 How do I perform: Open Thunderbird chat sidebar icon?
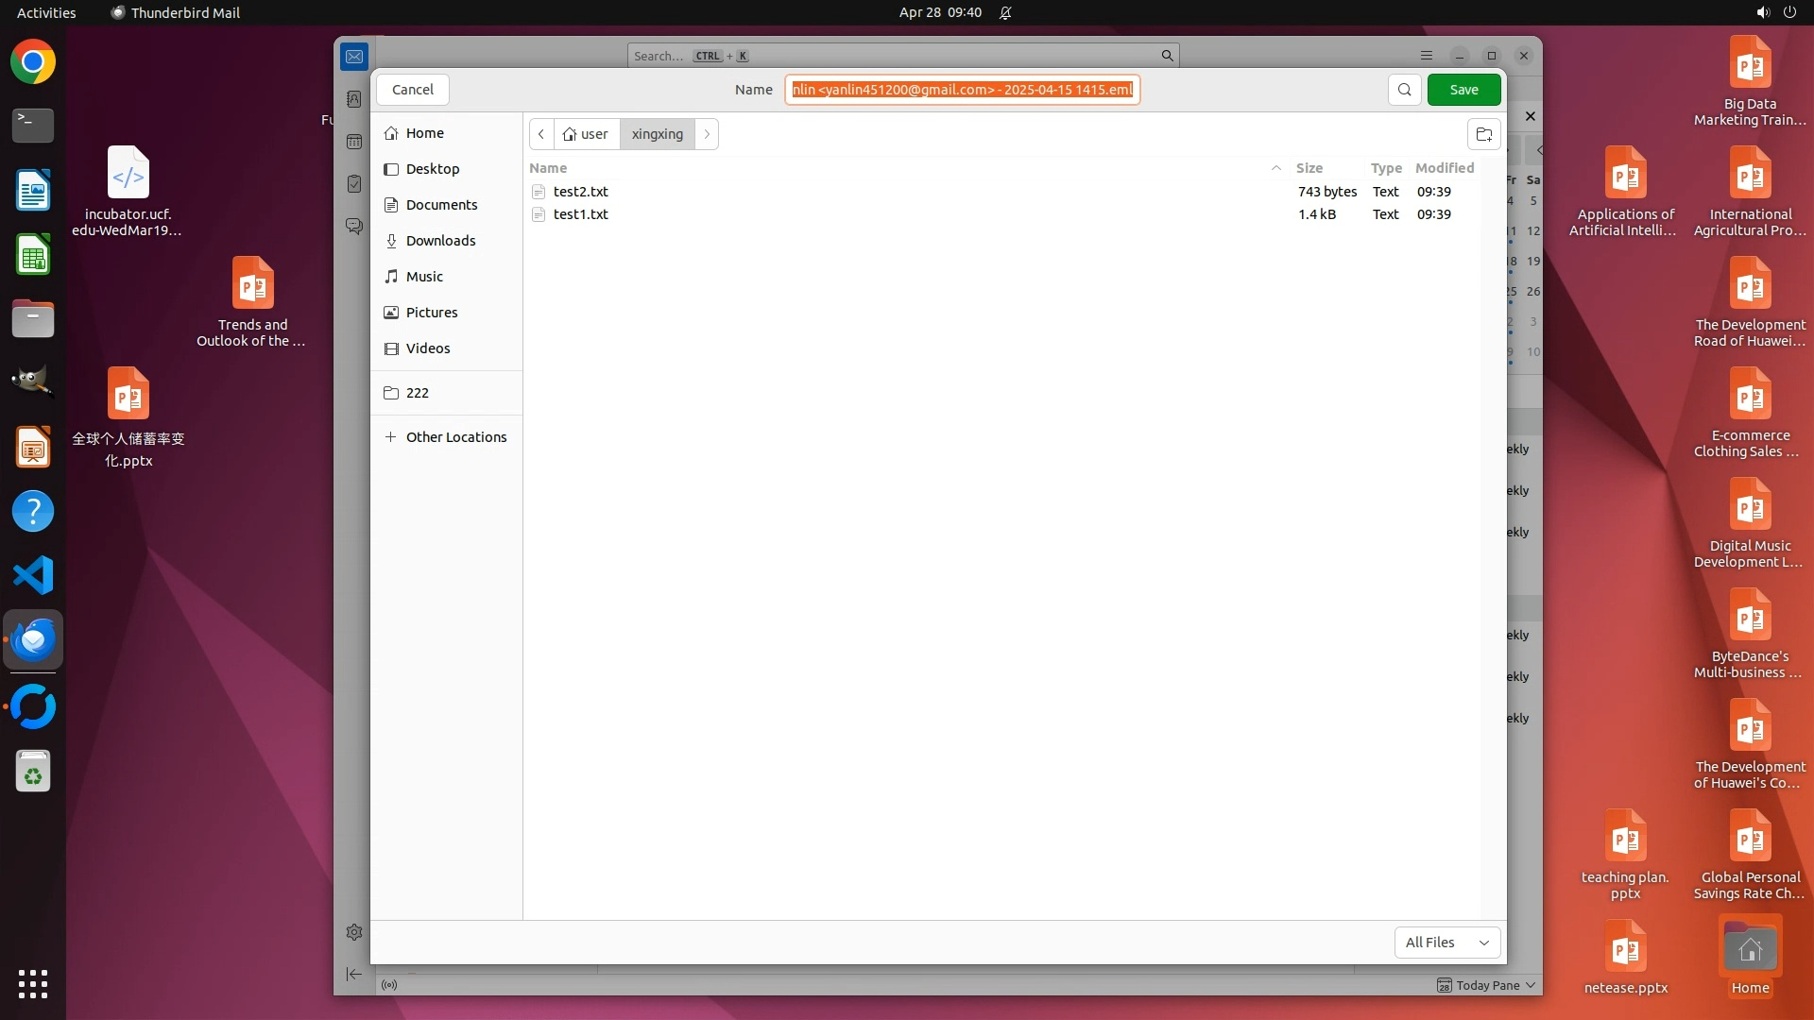pyautogui.click(x=354, y=227)
